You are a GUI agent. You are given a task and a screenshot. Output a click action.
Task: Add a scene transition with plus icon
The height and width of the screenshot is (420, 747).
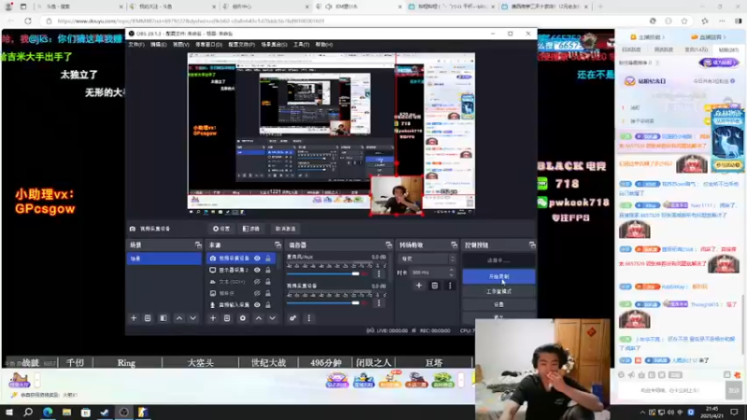(x=418, y=286)
